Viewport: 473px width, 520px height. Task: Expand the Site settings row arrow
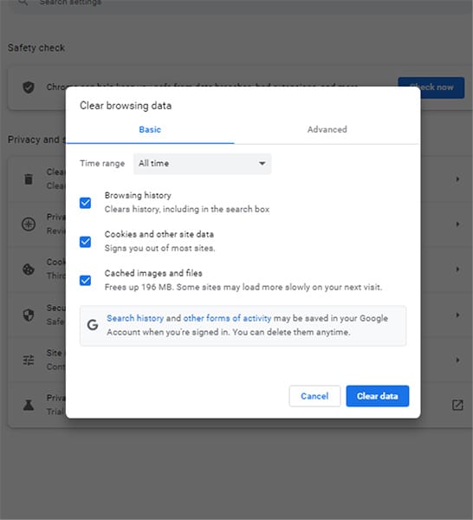pos(457,360)
